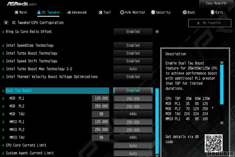Open CPU Core Current Limit Auto option
Image resolution: width=235 pixels, height=157 pixels.
(x=133, y=146)
